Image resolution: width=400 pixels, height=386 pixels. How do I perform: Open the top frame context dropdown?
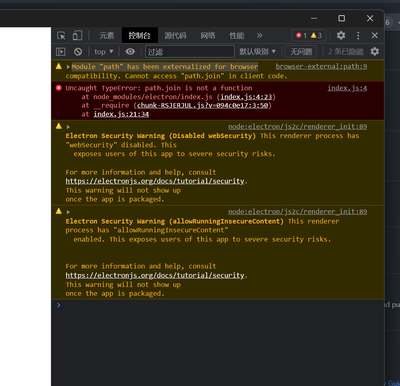point(103,51)
